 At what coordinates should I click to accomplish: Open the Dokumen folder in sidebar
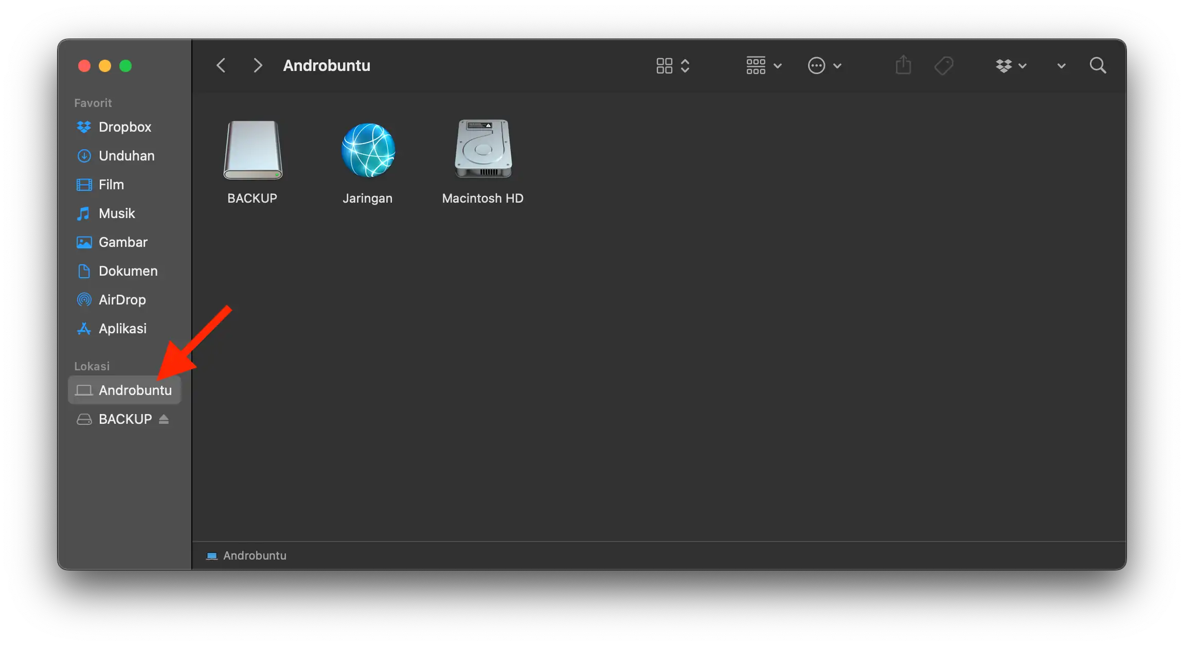[x=128, y=271]
